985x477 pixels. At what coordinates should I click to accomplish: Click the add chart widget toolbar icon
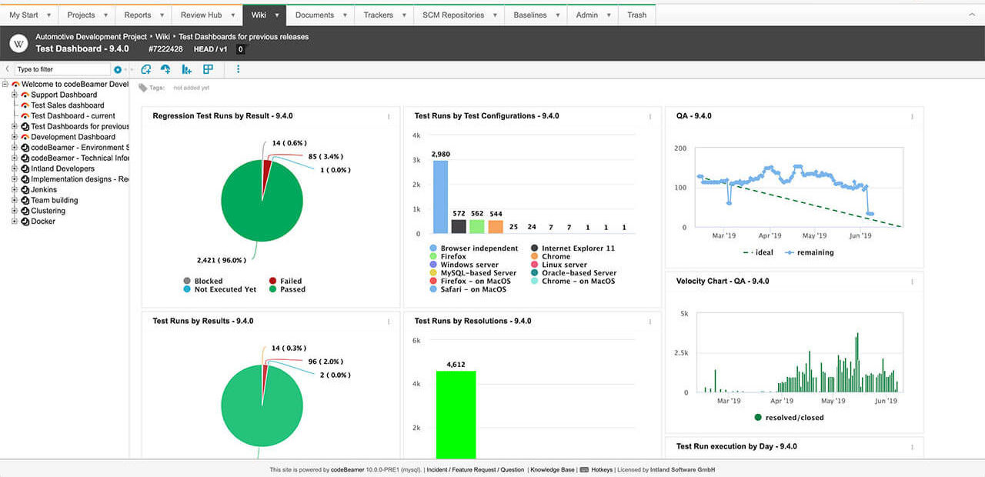point(186,69)
